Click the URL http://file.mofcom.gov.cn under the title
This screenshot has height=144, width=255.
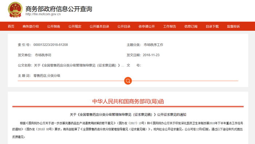43,14
